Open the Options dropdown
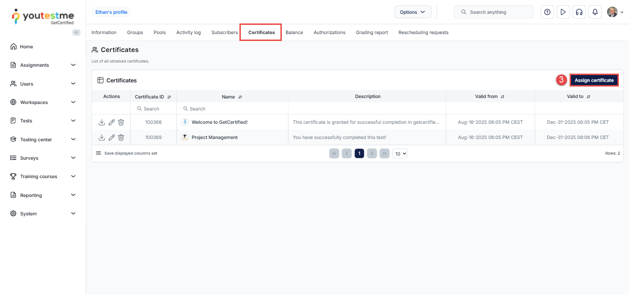 pyautogui.click(x=413, y=12)
